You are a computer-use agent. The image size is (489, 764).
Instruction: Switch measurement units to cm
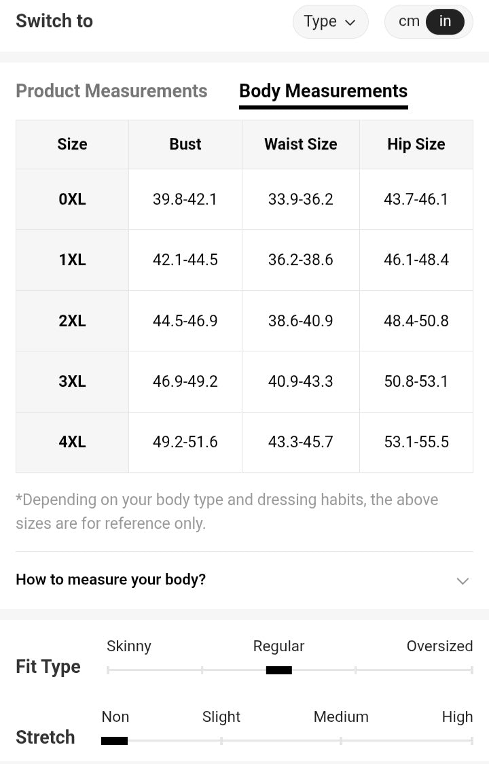point(409,22)
